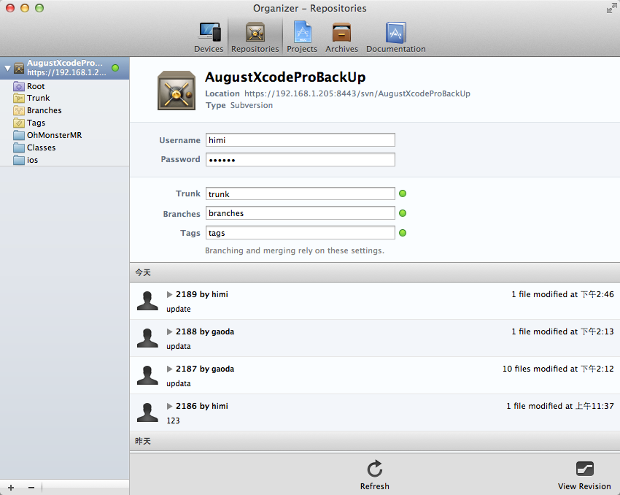
Task: Click the OhMonsterMR folder icon
Action: click(19, 135)
